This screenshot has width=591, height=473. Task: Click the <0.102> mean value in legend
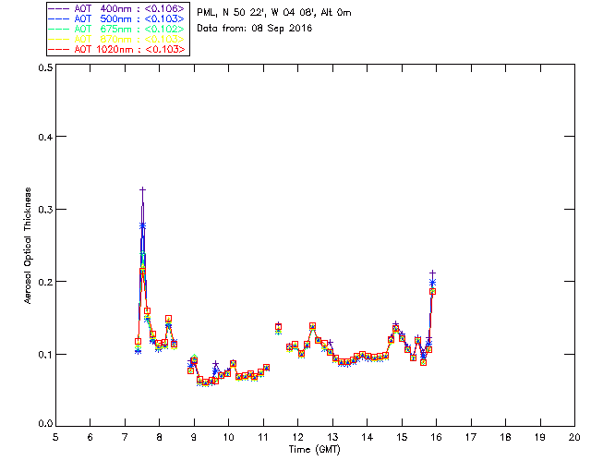(164, 29)
